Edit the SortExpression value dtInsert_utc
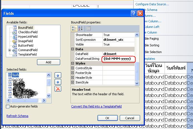The height and width of the screenshot is (129, 193). click(119, 40)
